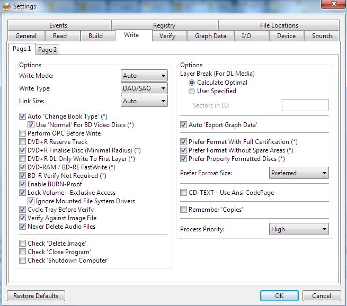
Task: Toggle Auto 'Change Book Type' checkbox
Action: click(x=22, y=116)
